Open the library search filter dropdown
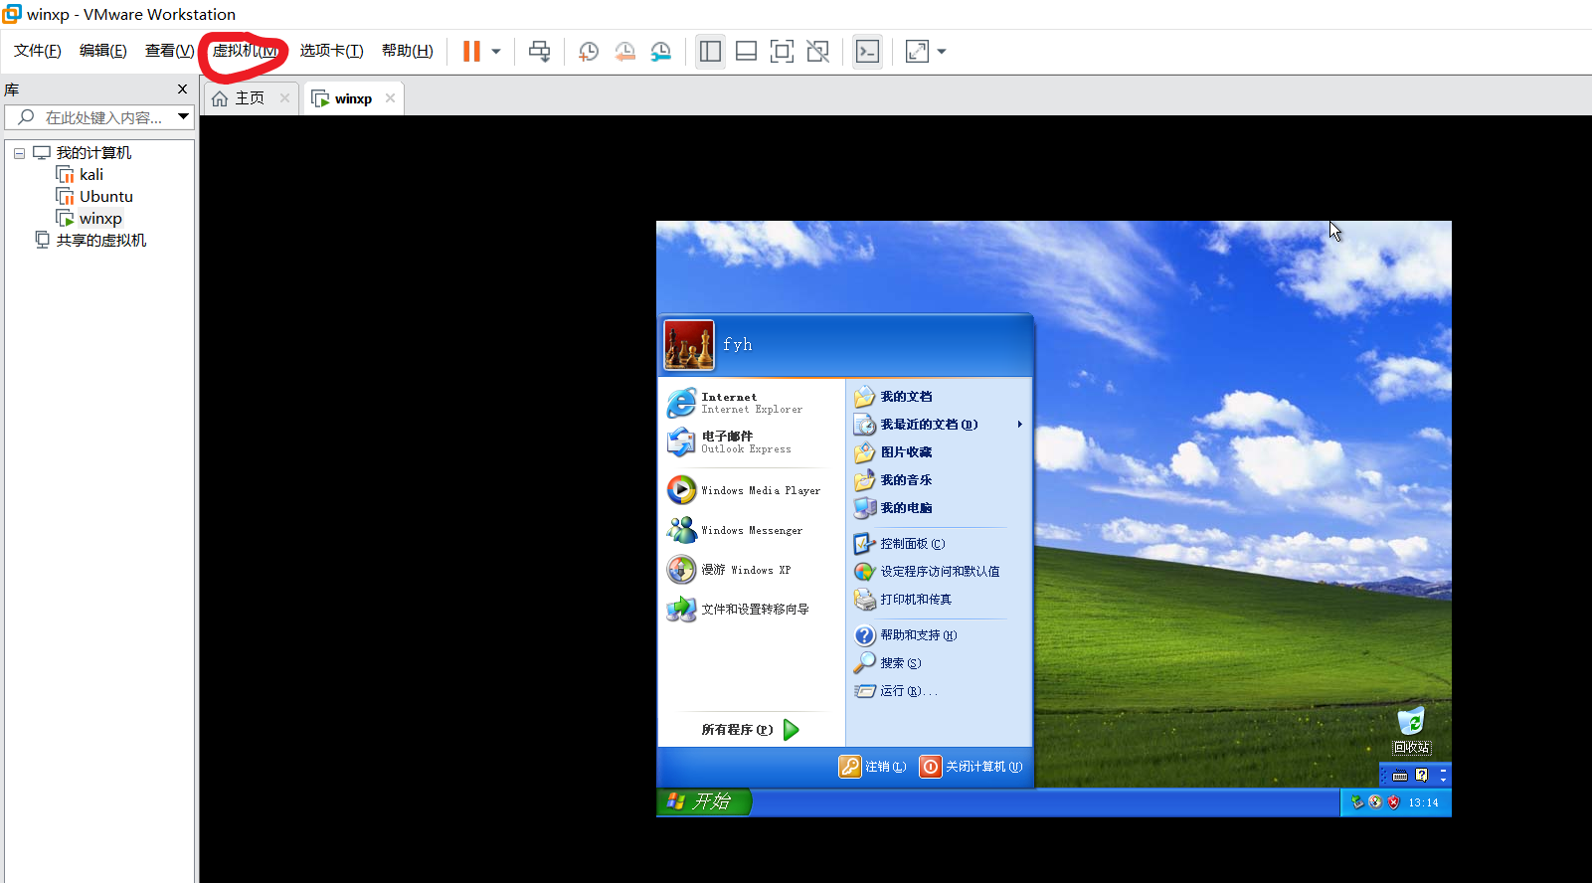 click(x=184, y=116)
